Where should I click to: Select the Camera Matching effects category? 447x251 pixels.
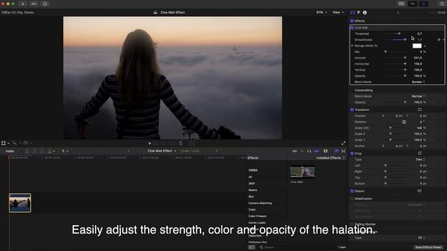[x=260, y=203]
